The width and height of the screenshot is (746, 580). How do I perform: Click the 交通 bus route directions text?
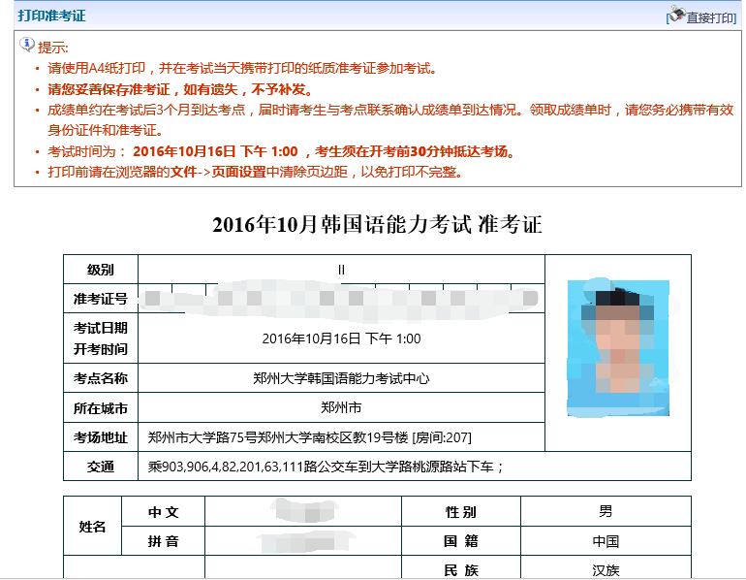click(326, 467)
